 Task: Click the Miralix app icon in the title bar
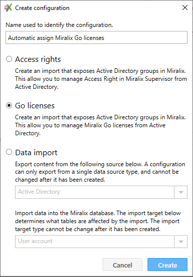8,8
